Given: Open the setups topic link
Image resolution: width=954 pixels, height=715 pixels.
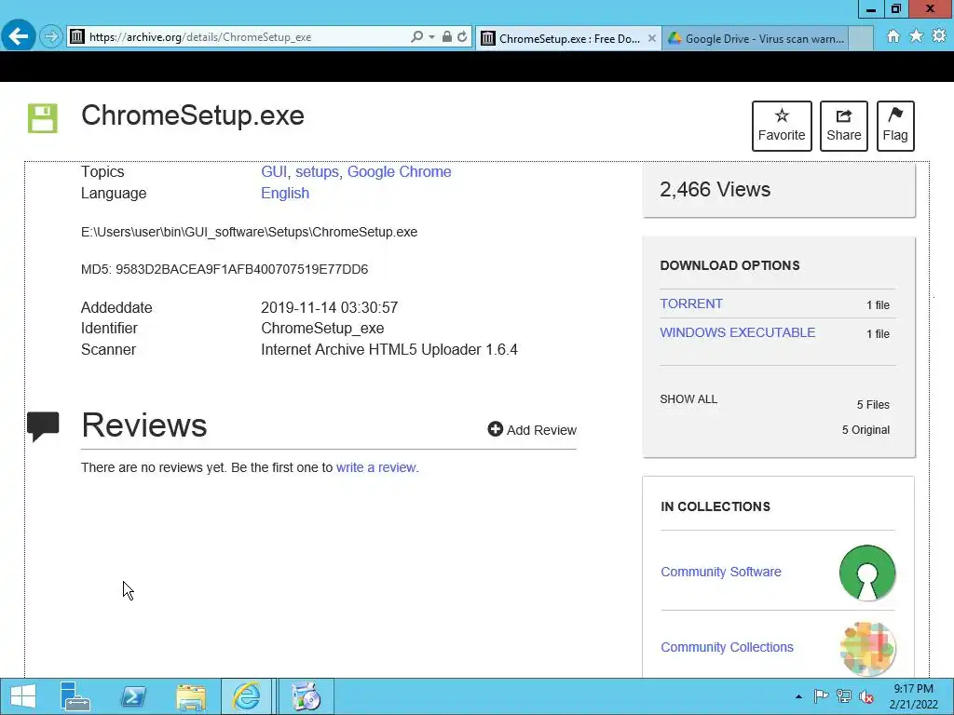Looking at the screenshot, I should (x=317, y=172).
